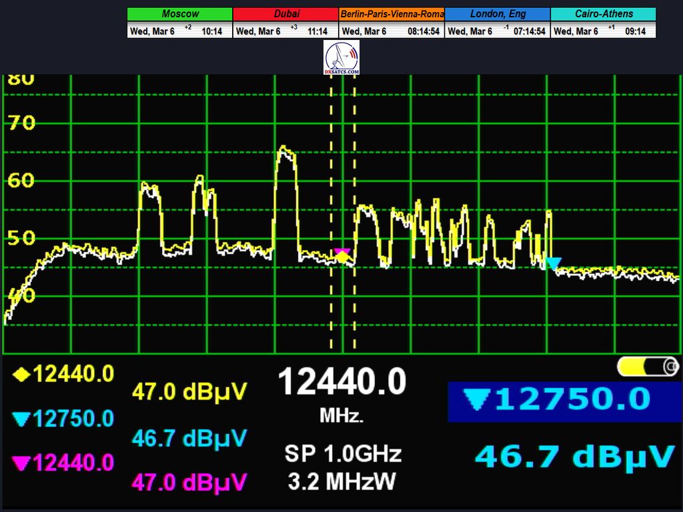683x512 pixels.
Task: Select the yellow diamond marker on the spectrum trace
Action: click(342, 257)
